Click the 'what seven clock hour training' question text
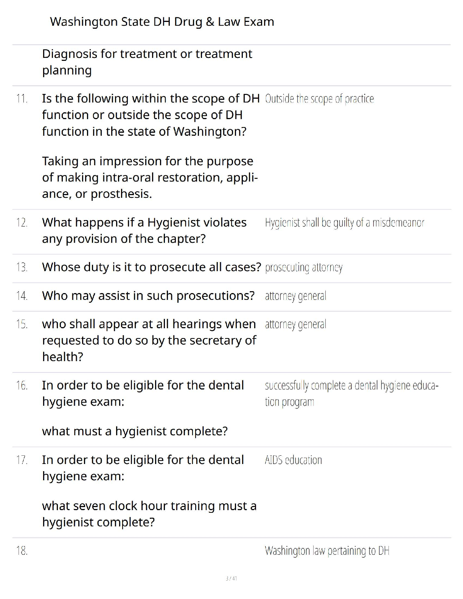Viewport: 463px width, 599px height. [149, 514]
